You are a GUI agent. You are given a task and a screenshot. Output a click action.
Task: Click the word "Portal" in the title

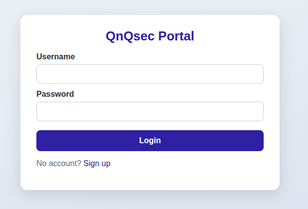coord(176,36)
